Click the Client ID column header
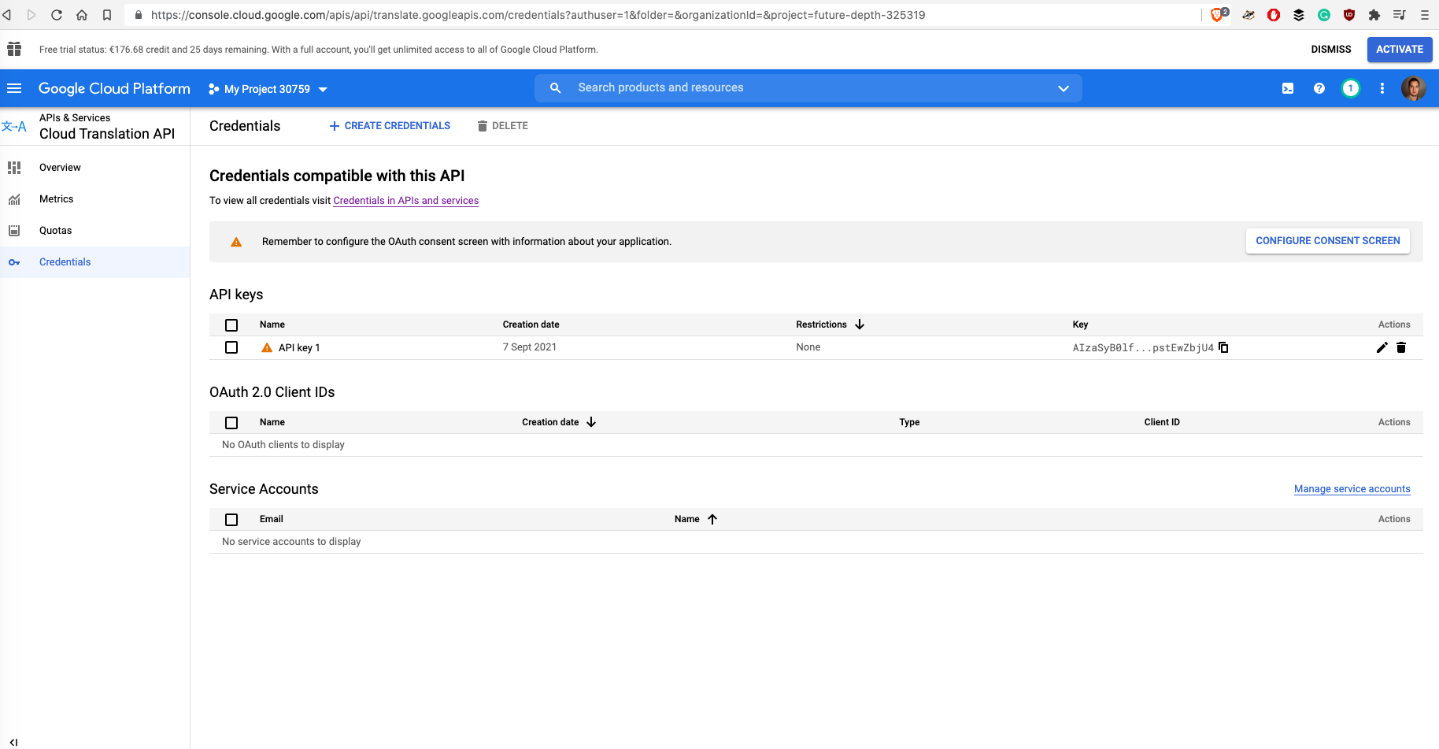1439x749 pixels. point(1162,422)
